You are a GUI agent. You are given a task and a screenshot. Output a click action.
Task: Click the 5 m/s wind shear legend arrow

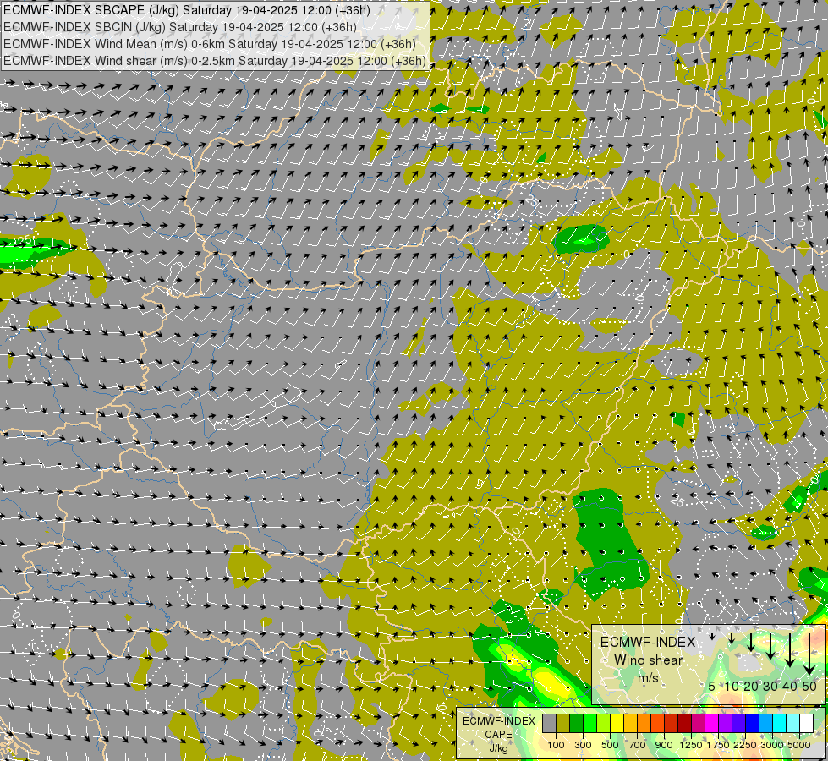[x=712, y=637]
